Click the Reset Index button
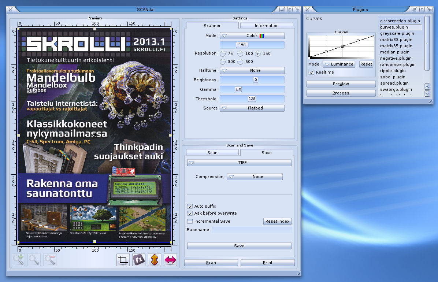 [x=277, y=221]
